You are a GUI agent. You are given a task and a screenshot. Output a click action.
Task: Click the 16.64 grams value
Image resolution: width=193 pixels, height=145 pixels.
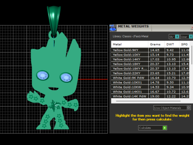point(155,78)
